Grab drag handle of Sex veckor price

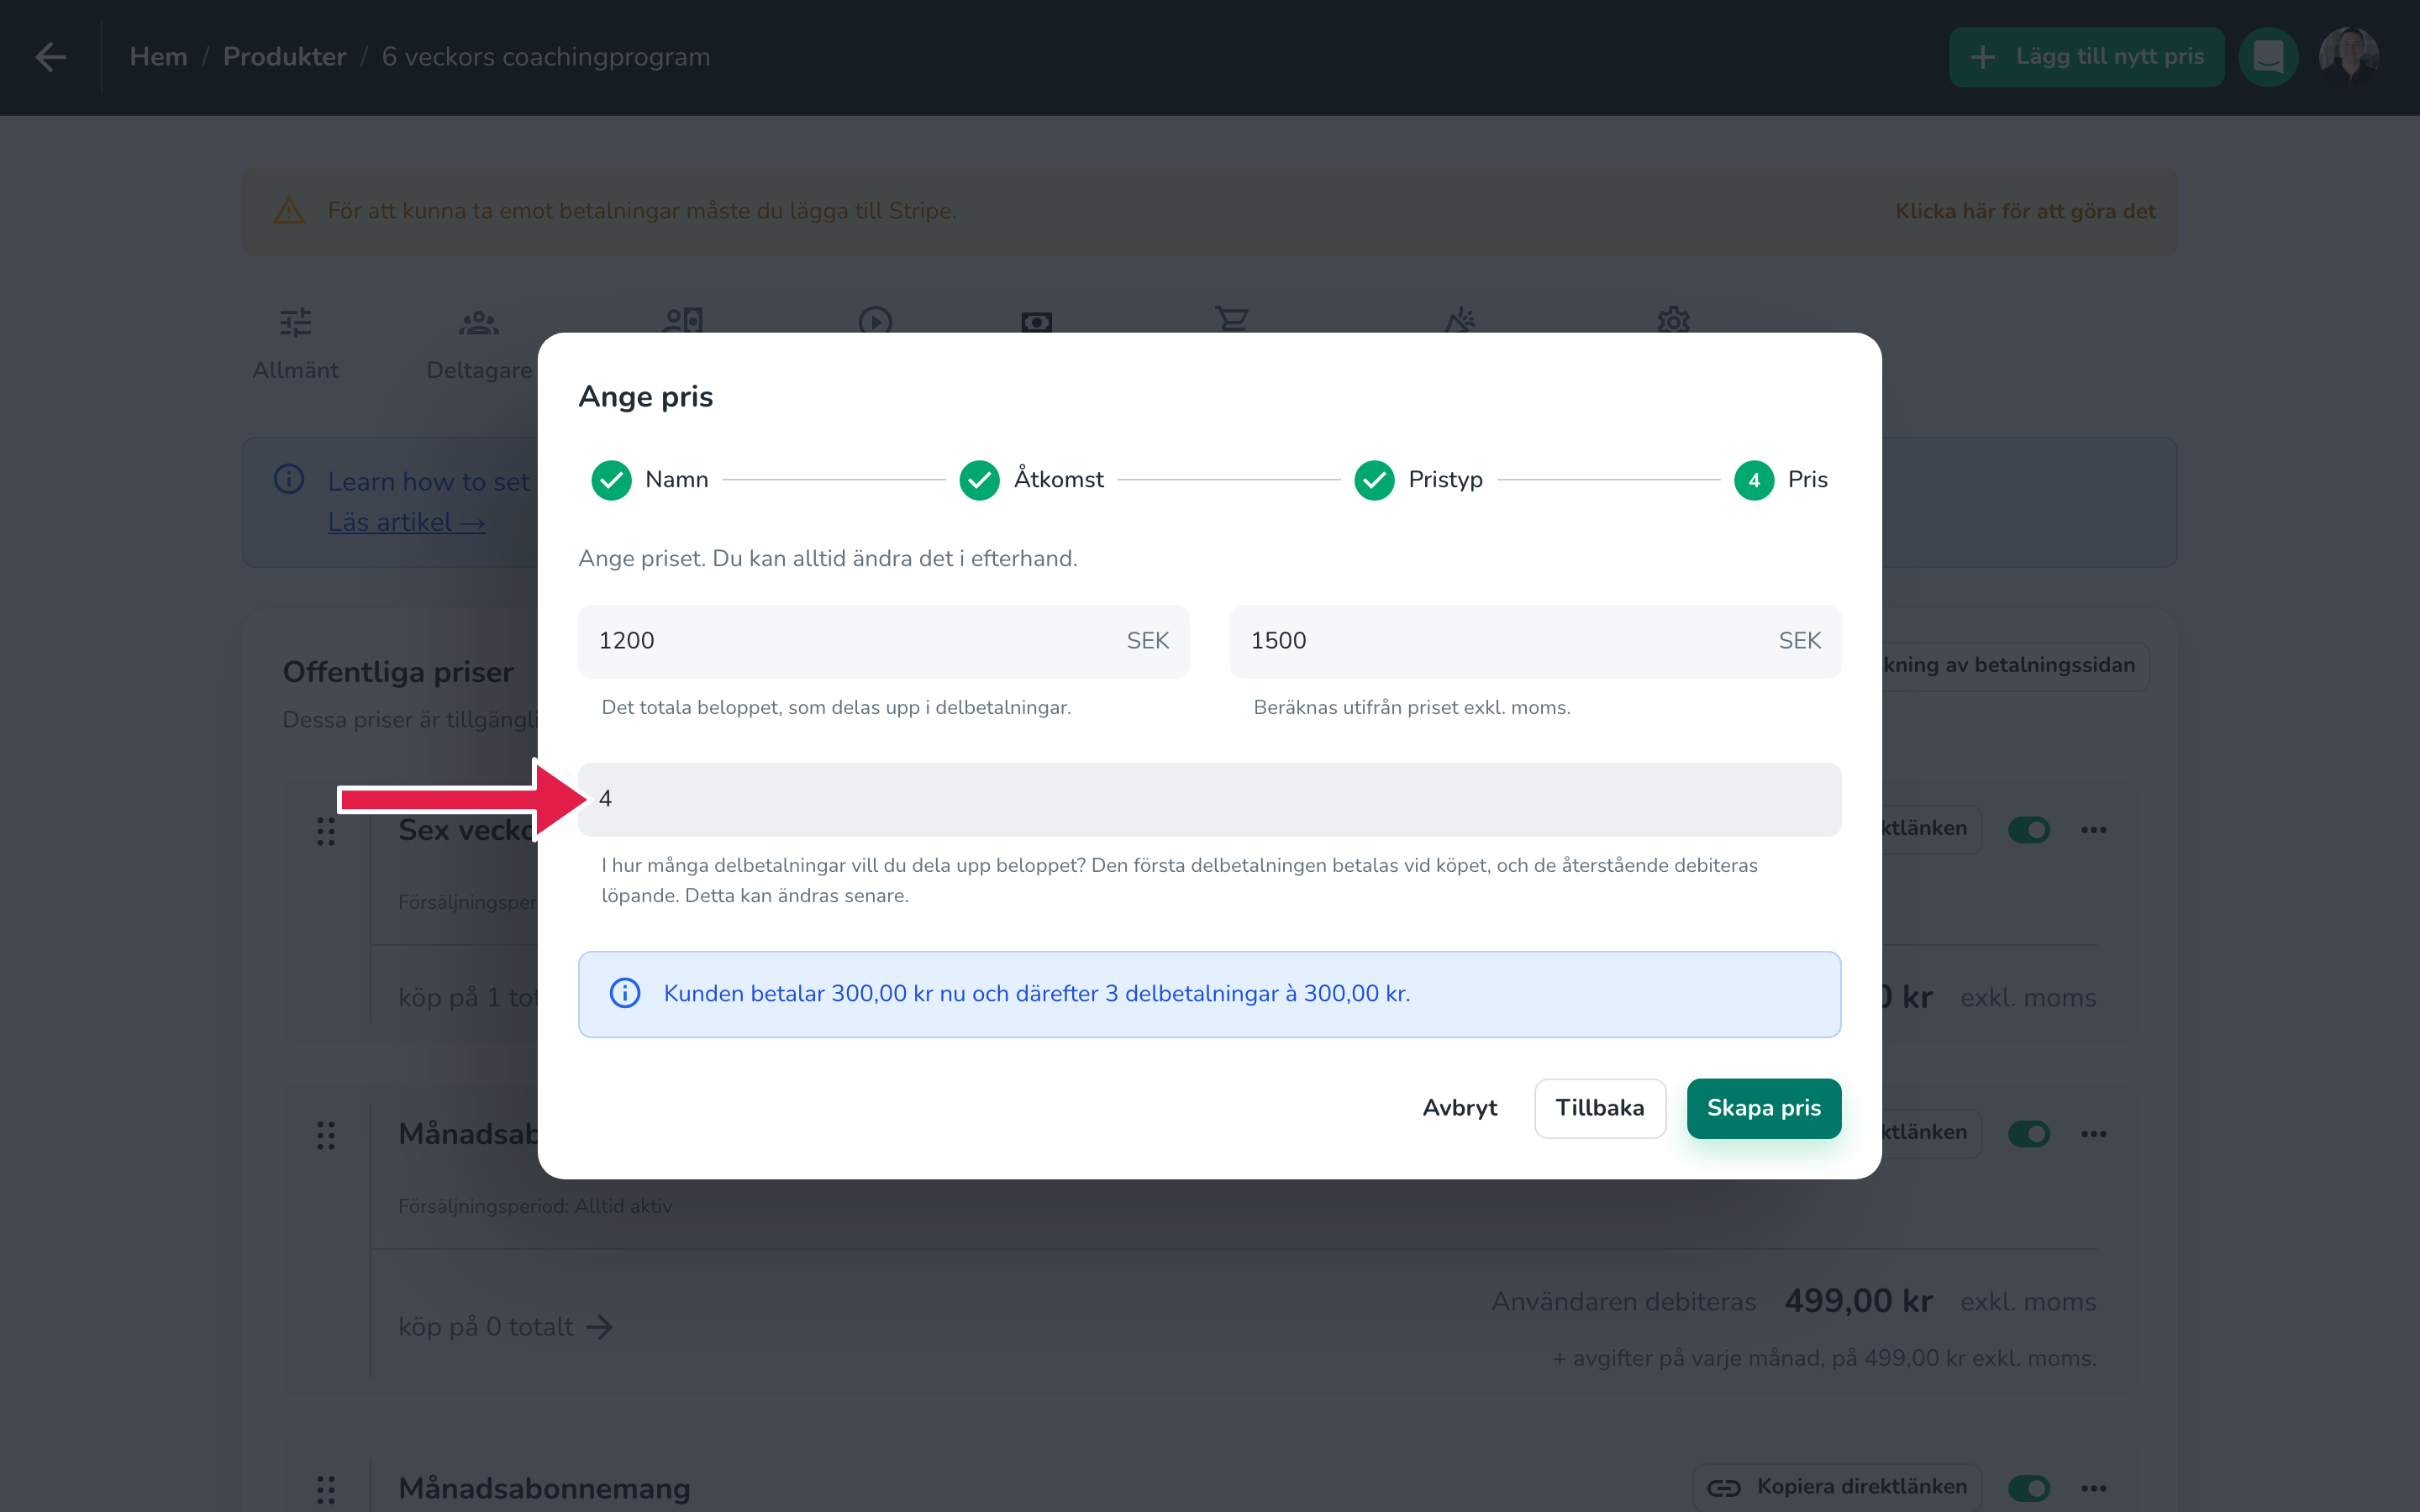tap(326, 831)
